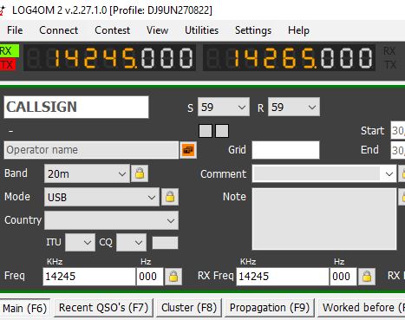Toggle the Mode lock icon
This screenshot has width=405, height=320.
(x=170, y=197)
